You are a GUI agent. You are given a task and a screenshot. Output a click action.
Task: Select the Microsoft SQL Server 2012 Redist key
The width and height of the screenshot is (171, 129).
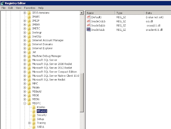[52, 68]
